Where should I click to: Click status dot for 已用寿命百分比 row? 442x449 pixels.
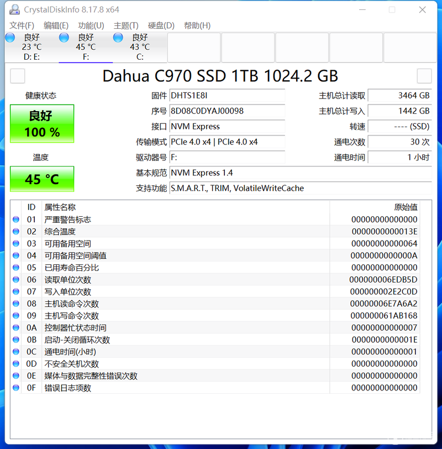click(x=16, y=268)
